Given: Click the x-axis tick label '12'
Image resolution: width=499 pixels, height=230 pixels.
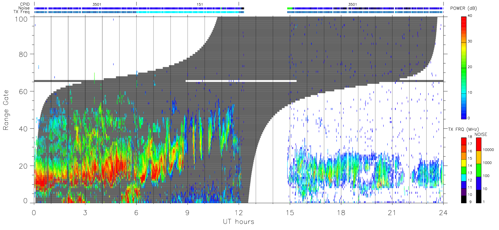Looking at the screenshot, I should [239, 213].
